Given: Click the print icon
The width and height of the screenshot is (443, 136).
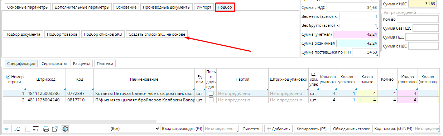Looking at the screenshot, I should click(x=46, y=129).
